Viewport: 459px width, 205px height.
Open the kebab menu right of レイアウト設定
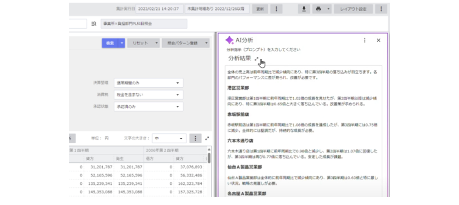[381, 9]
